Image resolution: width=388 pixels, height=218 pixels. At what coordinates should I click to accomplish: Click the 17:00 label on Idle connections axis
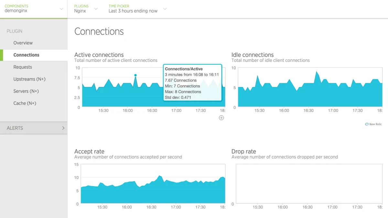tap(333, 110)
